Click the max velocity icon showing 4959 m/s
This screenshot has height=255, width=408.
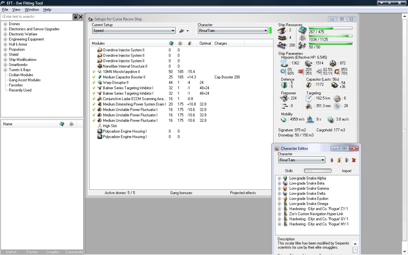(x=283, y=119)
